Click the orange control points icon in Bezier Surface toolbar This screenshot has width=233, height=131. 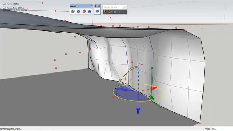click(110, 12)
